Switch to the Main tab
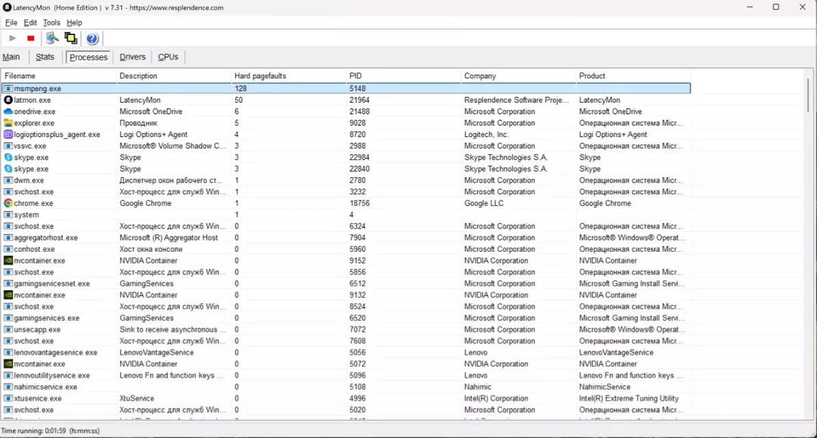This screenshot has width=817, height=438. coord(11,57)
